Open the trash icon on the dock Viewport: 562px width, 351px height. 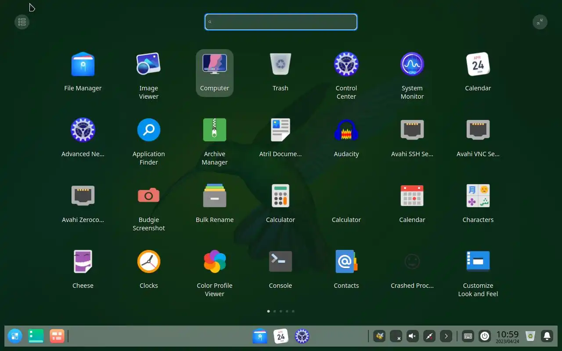point(530,337)
